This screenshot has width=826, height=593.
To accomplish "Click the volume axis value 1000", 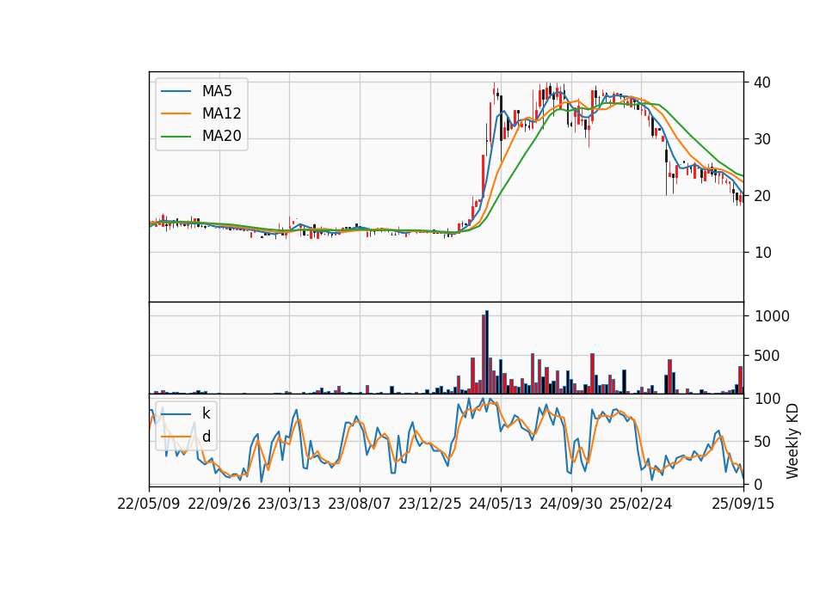I will [x=773, y=316].
